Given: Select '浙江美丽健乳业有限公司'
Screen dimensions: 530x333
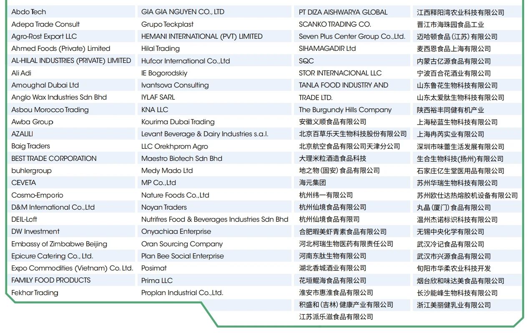Looking at the screenshot, I should (x=454, y=305).
